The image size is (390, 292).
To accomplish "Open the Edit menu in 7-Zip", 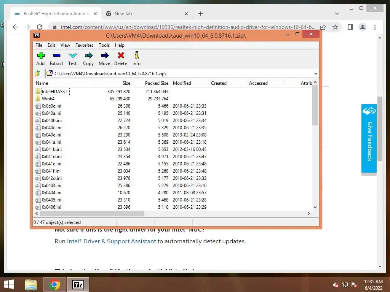I will [51, 45].
